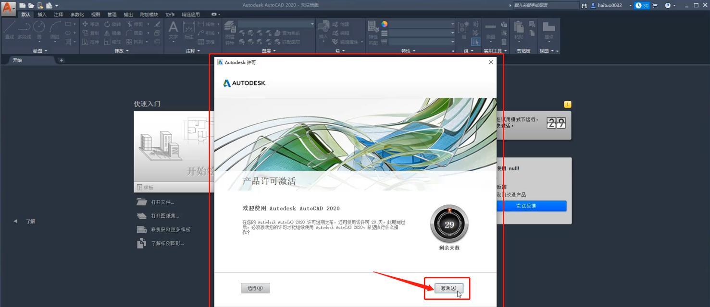The image size is (710, 307).
Task: Choose the Copy (复制) command
Action: pyautogui.click(x=90, y=33)
